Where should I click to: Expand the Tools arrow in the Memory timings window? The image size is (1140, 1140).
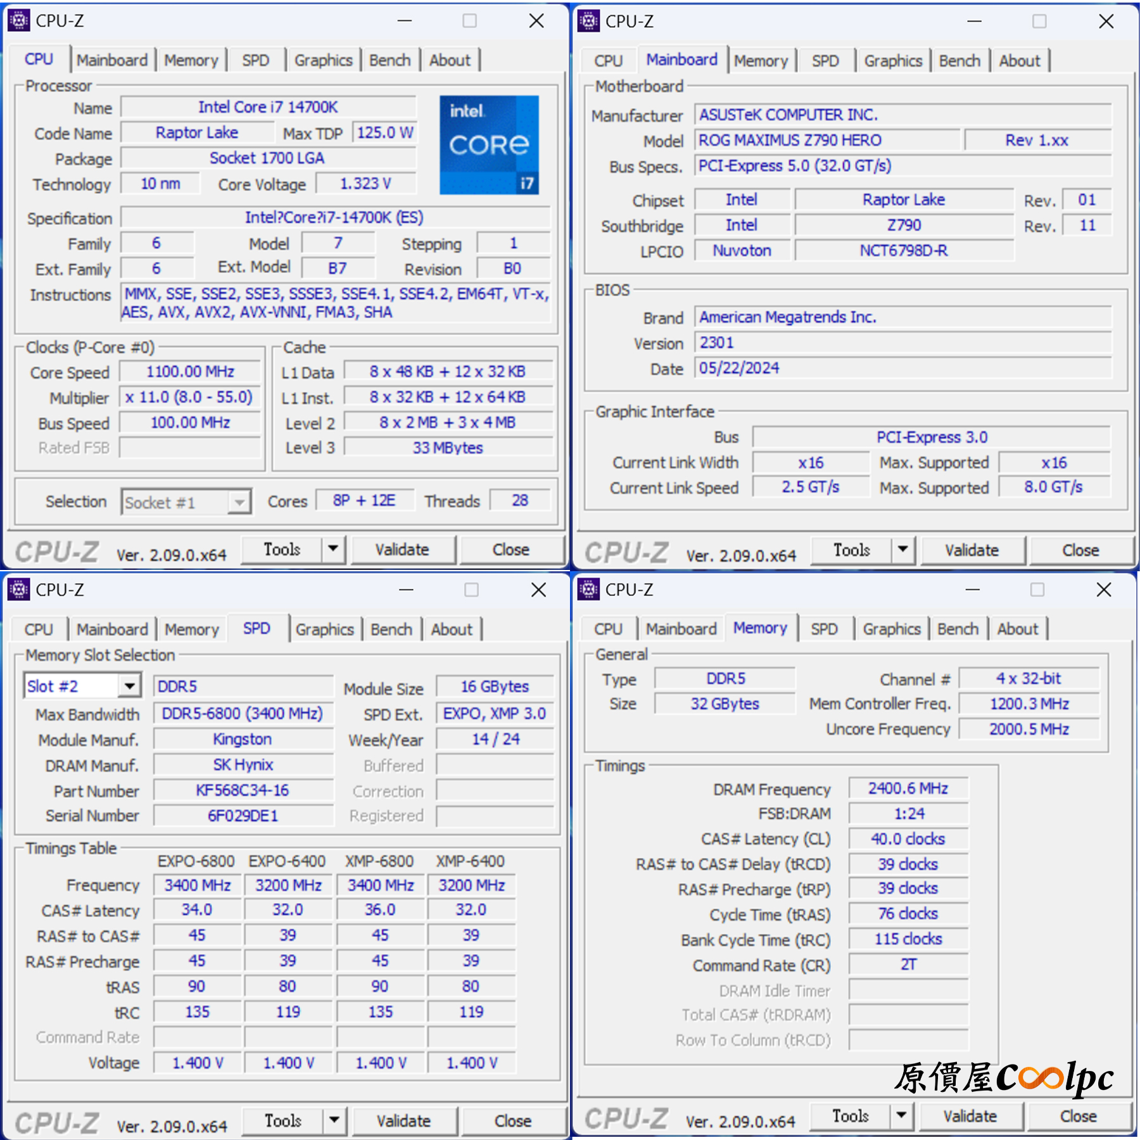pyautogui.click(x=901, y=1116)
